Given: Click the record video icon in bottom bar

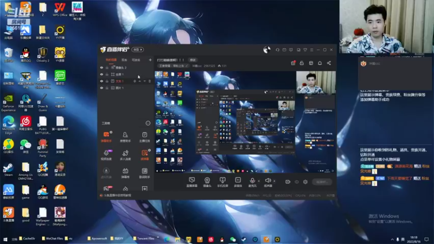Looking at the screenshot, I should [288, 182].
